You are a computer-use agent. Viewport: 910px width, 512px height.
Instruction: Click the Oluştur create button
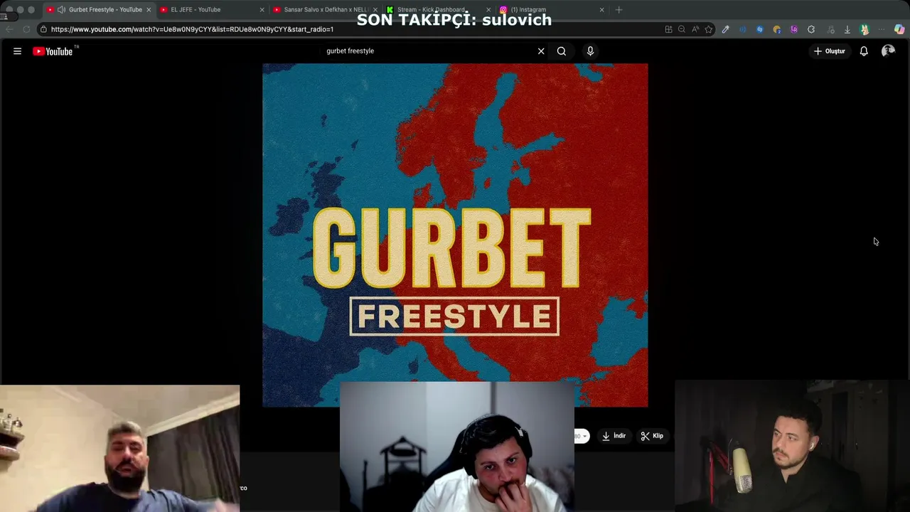coord(830,51)
